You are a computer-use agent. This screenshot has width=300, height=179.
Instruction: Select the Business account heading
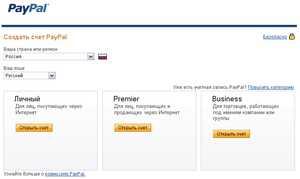pyautogui.click(x=227, y=99)
